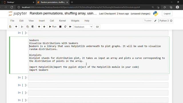
Task: Open the command palette keyboard icon
Action: 97,27
